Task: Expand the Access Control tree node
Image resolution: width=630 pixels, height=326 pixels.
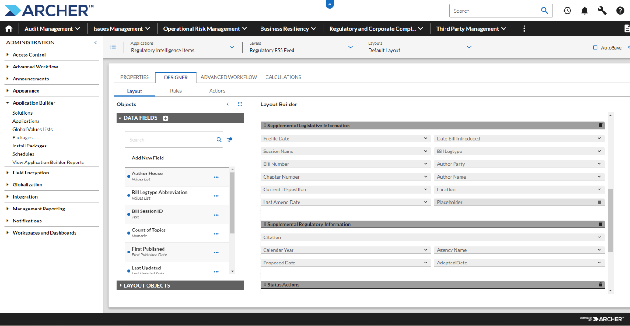Action: tap(8, 55)
